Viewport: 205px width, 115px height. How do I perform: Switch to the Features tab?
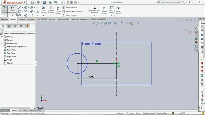4,19
